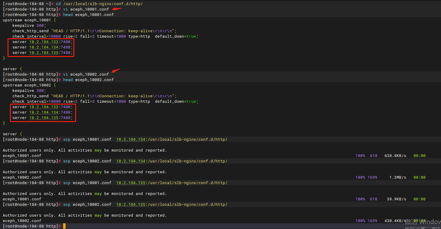The image size is (441, 229).
Task: Click IP 10.2.184.133 in the eceph_10001 upstream block
Action: pyautogui.click(x=44, y=42)
